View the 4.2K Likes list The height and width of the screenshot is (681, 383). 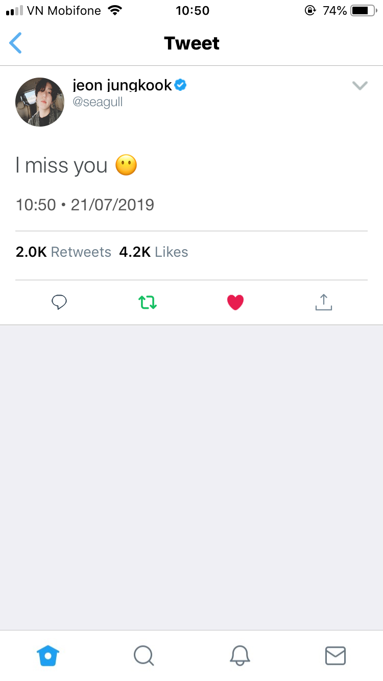[154, 252]
